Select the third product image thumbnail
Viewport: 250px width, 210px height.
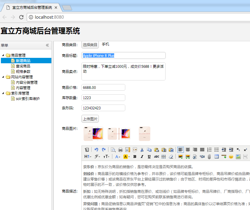coord(145,134)
